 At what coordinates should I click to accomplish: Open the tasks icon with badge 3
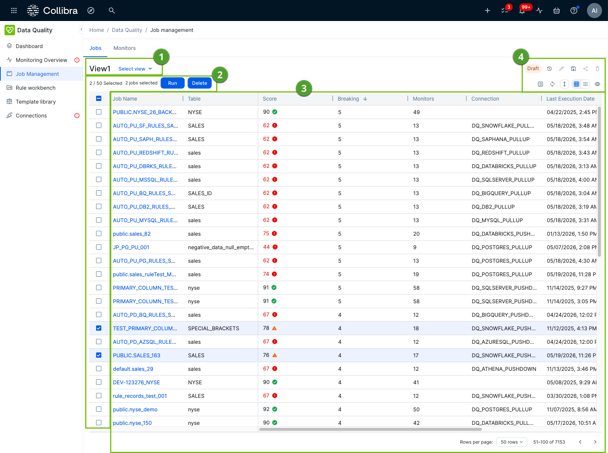click(505, 11)
